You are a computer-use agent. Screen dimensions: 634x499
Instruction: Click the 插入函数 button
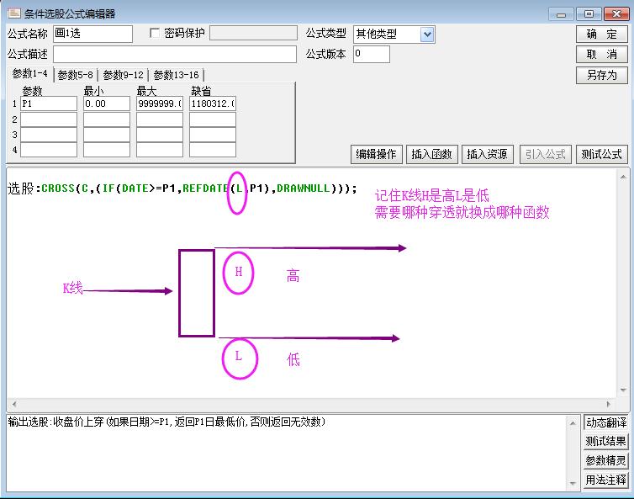point(431,154)
